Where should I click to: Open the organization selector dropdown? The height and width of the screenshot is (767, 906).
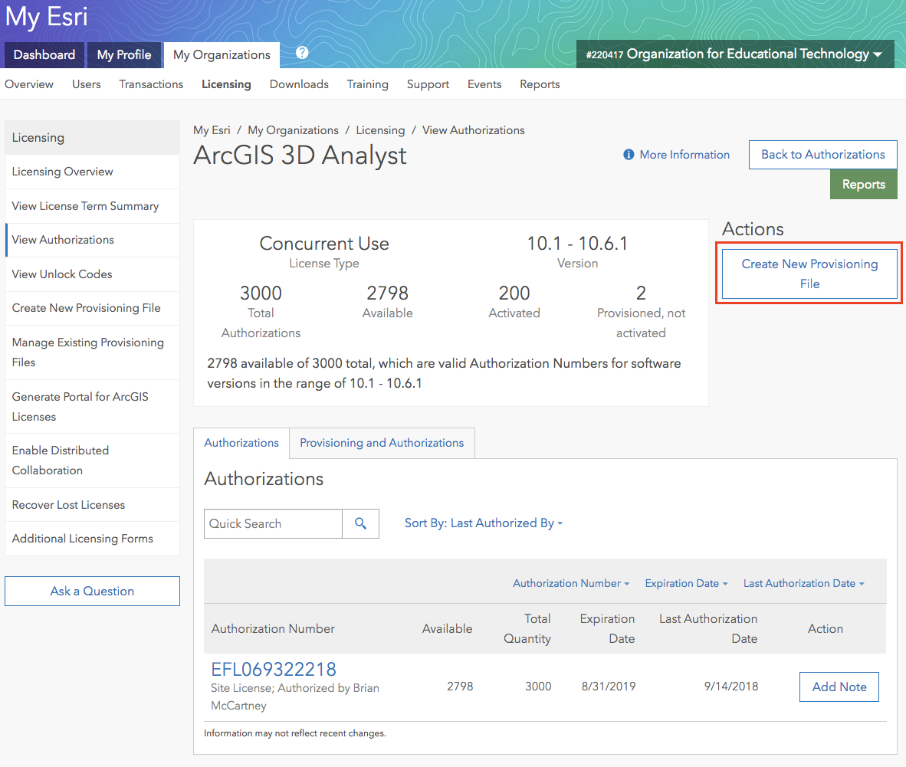coord(735,54)
